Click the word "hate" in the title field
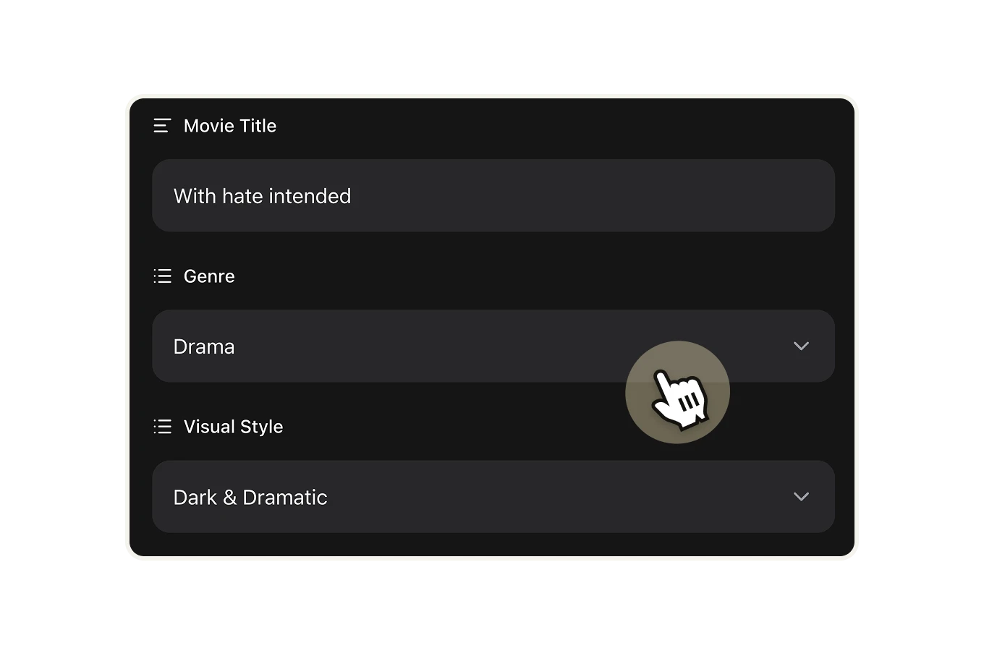Image resolution: width=984 pixels, height=656 pixels. [x=242, y=196]
